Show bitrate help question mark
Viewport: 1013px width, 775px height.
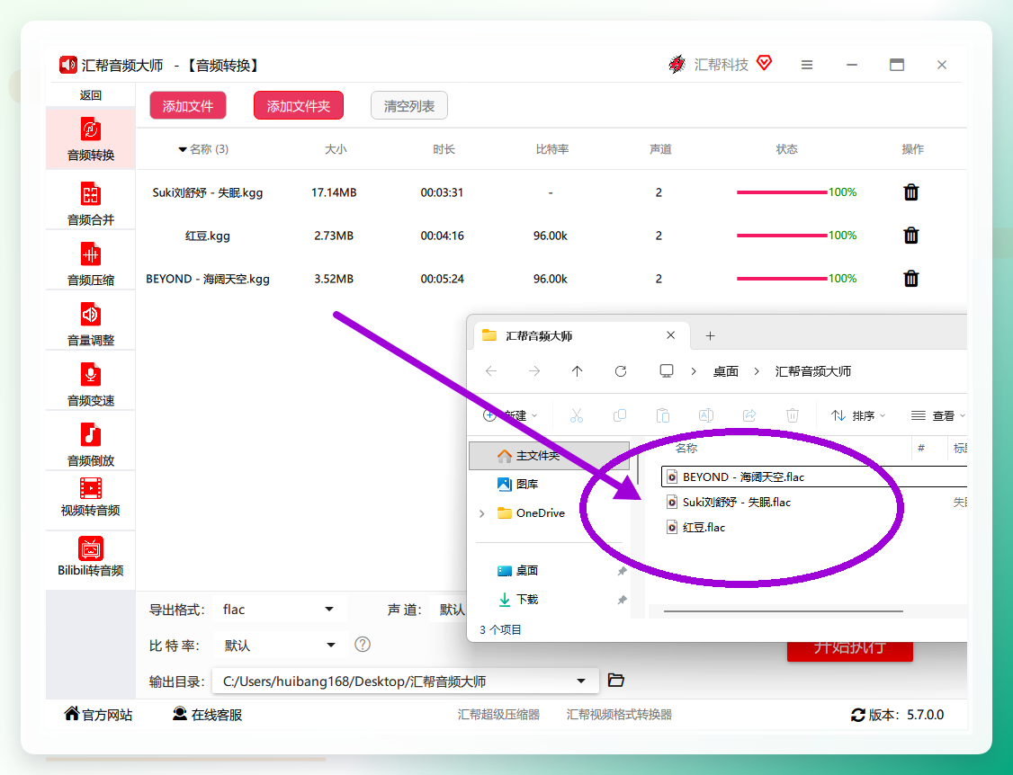363,644
